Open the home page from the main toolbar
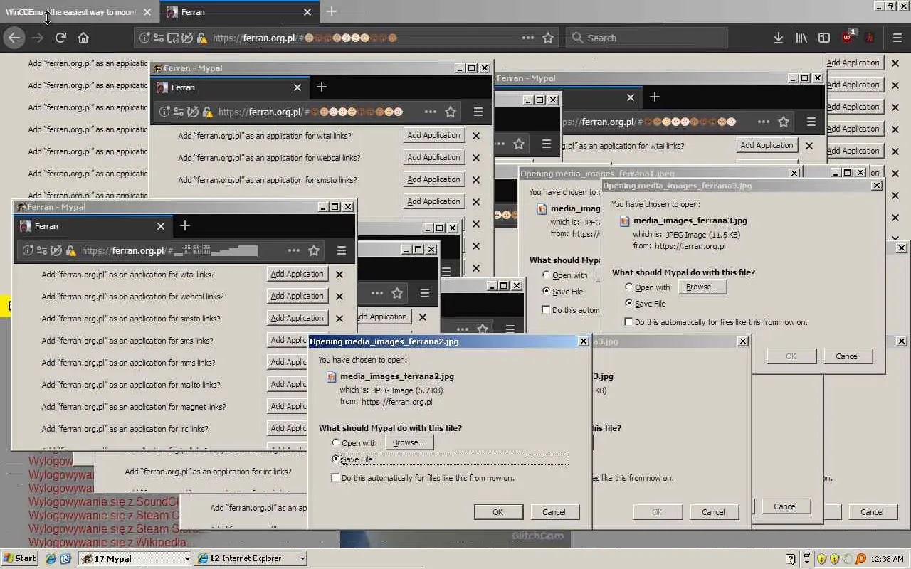The image size is (911, 569). point(83,38)
